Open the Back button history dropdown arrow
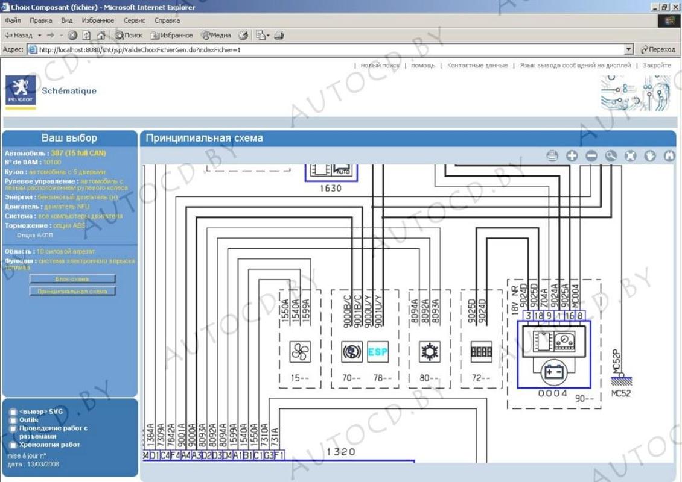This screenshot has height=482, width=682. tap(40, 35)
